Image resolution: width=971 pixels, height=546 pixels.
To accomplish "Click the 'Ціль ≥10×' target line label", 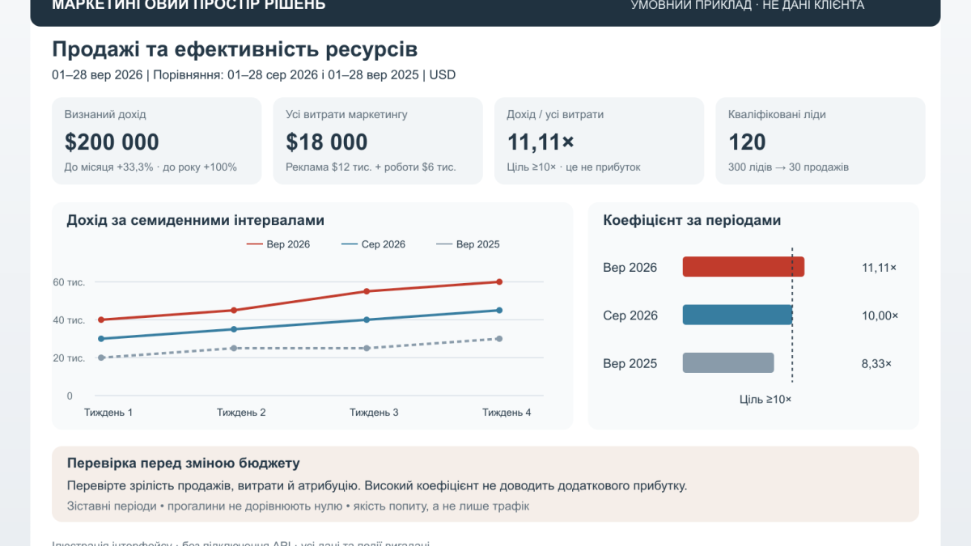I will tap(765, 400).
